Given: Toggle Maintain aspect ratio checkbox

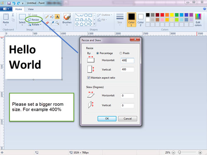Looking at the screenshot, I should click(x=88, y=78).
